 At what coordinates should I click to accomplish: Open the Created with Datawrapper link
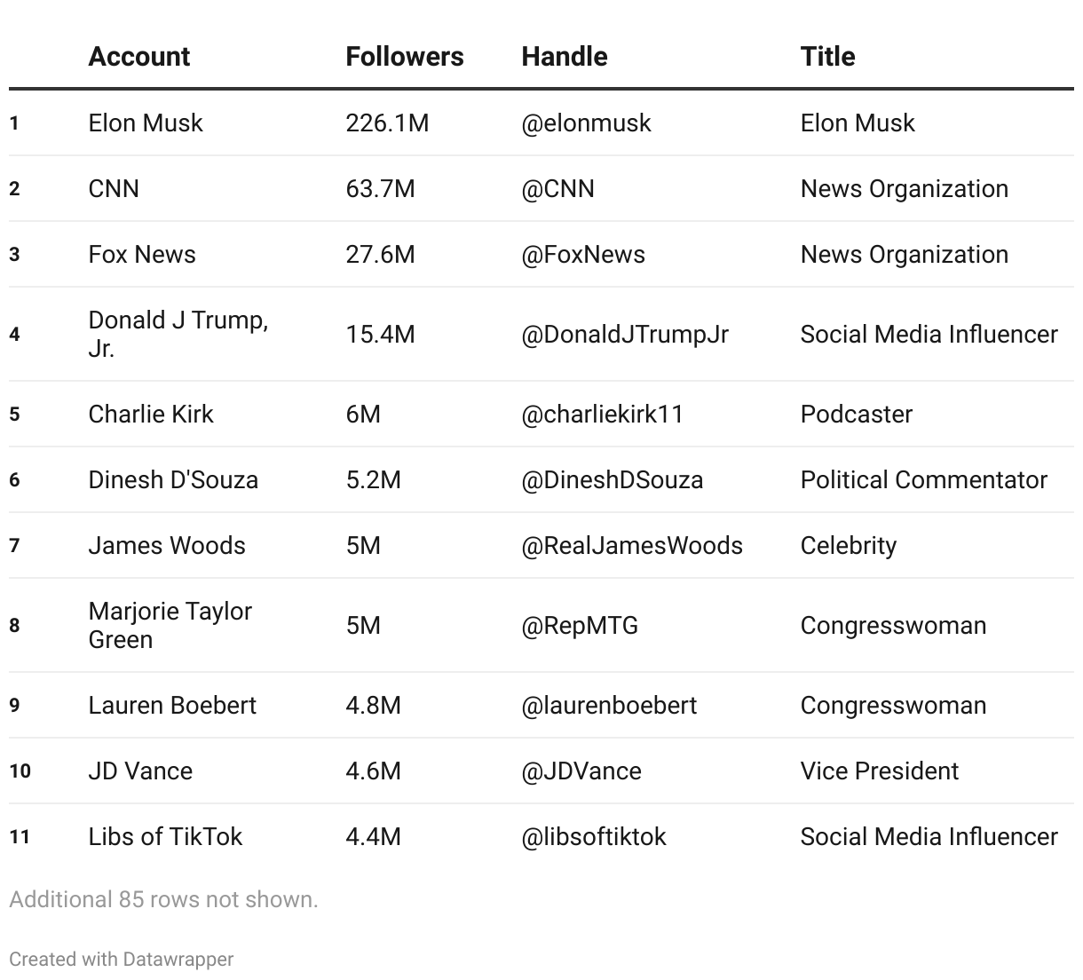click(x=121, y=960)
